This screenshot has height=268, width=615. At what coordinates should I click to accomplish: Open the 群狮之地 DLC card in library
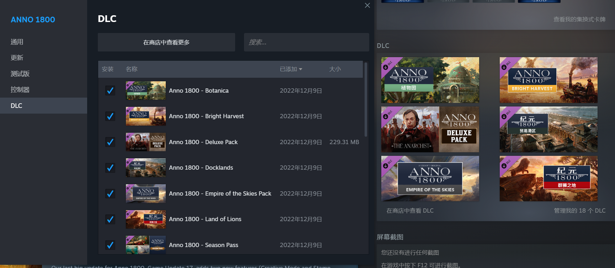[x=548, y=179]
